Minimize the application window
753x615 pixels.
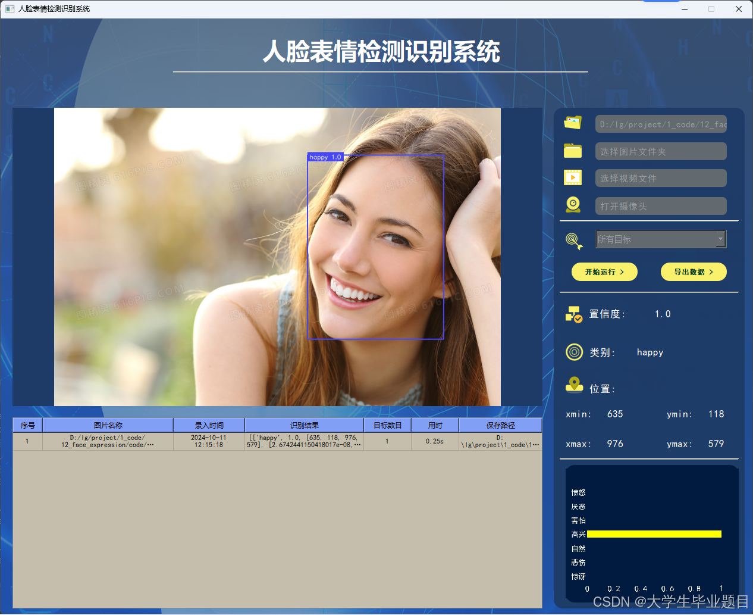tap(684, 9)
